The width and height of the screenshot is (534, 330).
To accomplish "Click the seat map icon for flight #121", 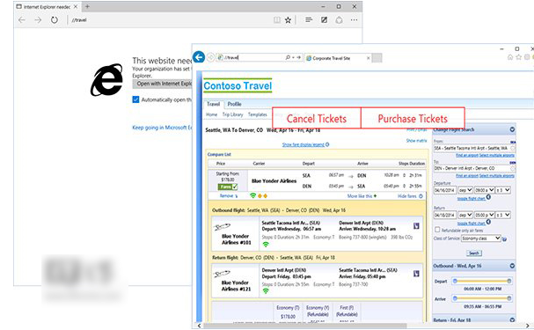I will [x=416, y=274].
